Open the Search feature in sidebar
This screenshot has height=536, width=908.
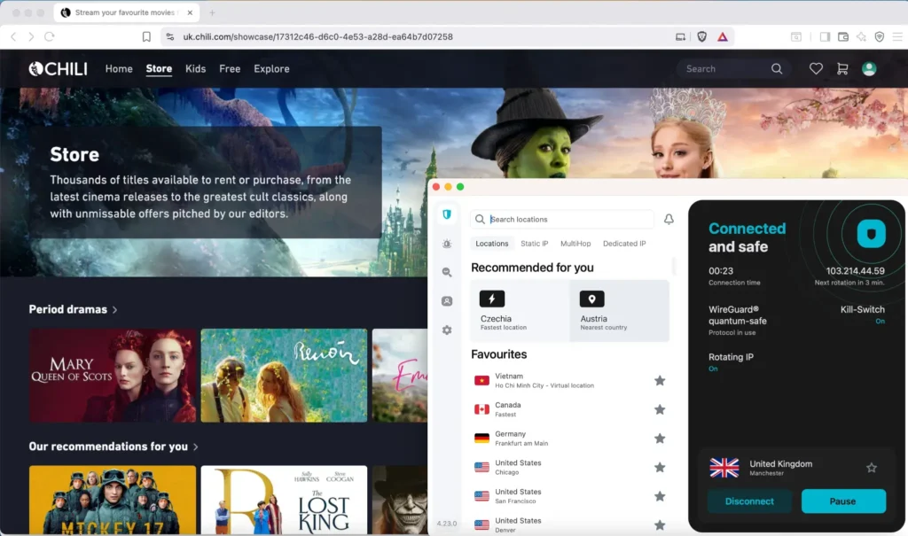point(447,273)
